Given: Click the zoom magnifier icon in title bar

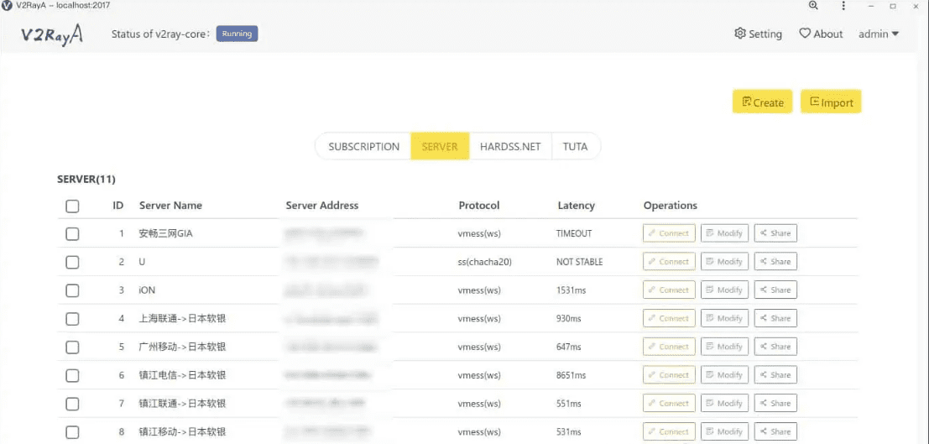Looking at the screenshot, I should click(813, 6).
